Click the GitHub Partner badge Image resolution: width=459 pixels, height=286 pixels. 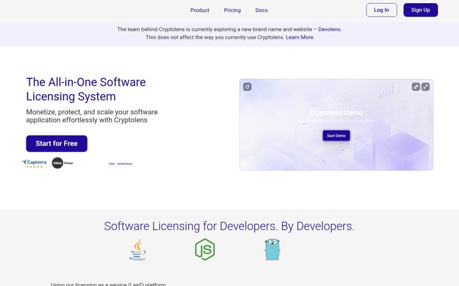(x=62, y=163)
